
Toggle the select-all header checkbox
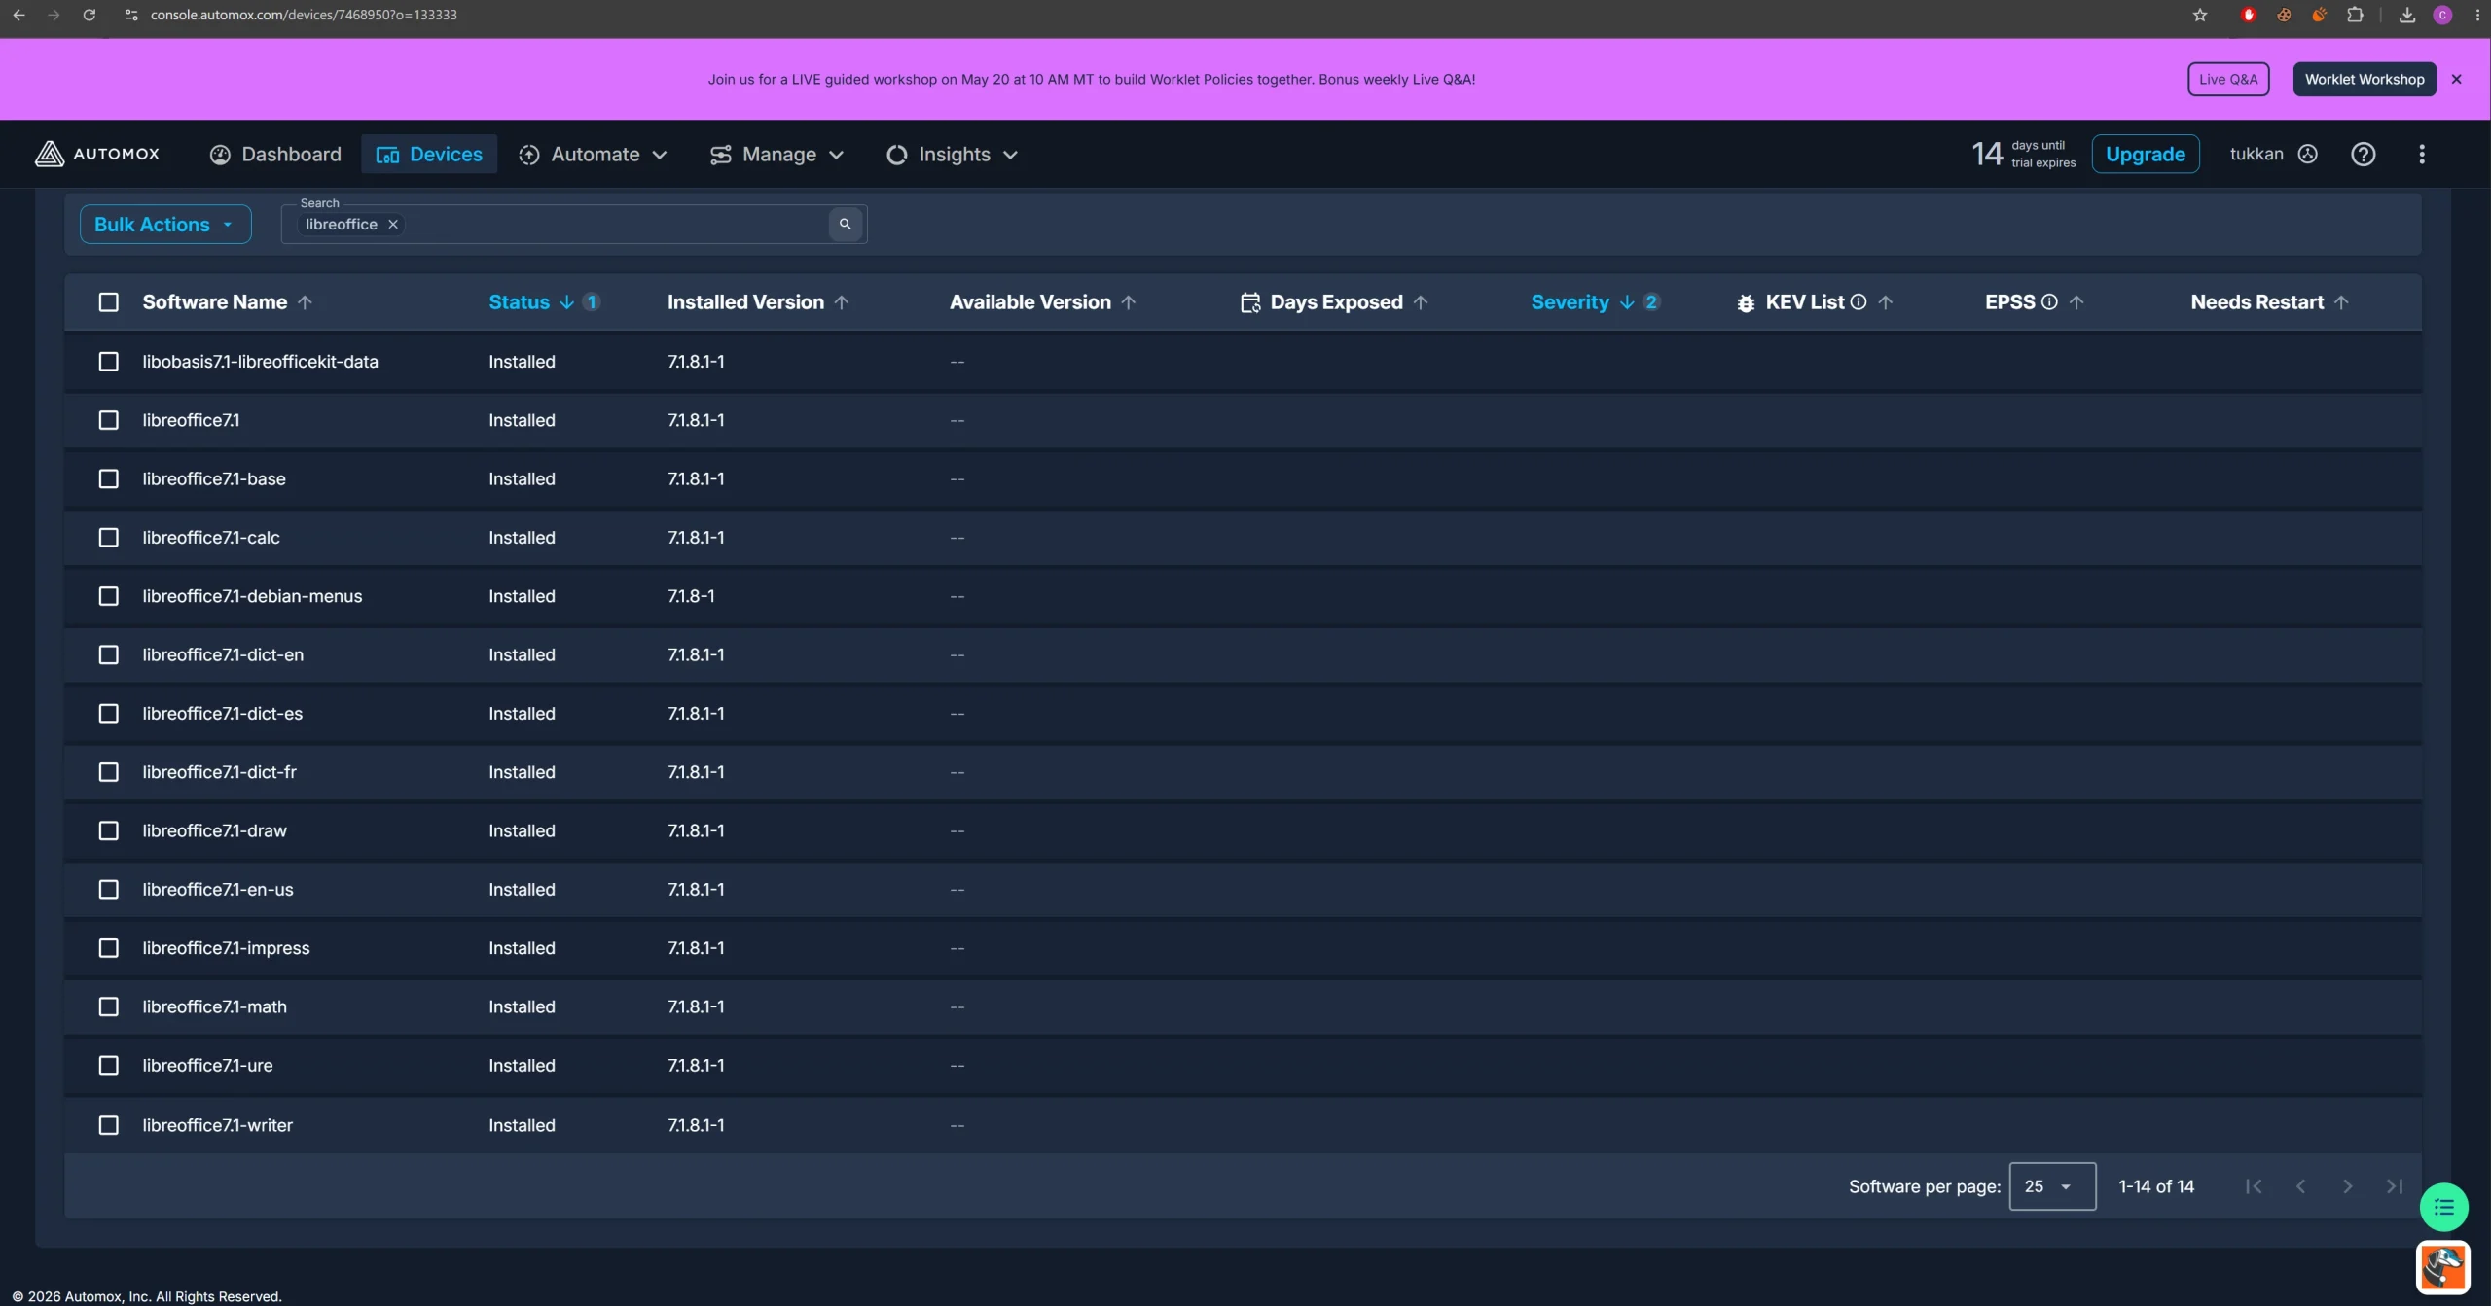(109, 302)
